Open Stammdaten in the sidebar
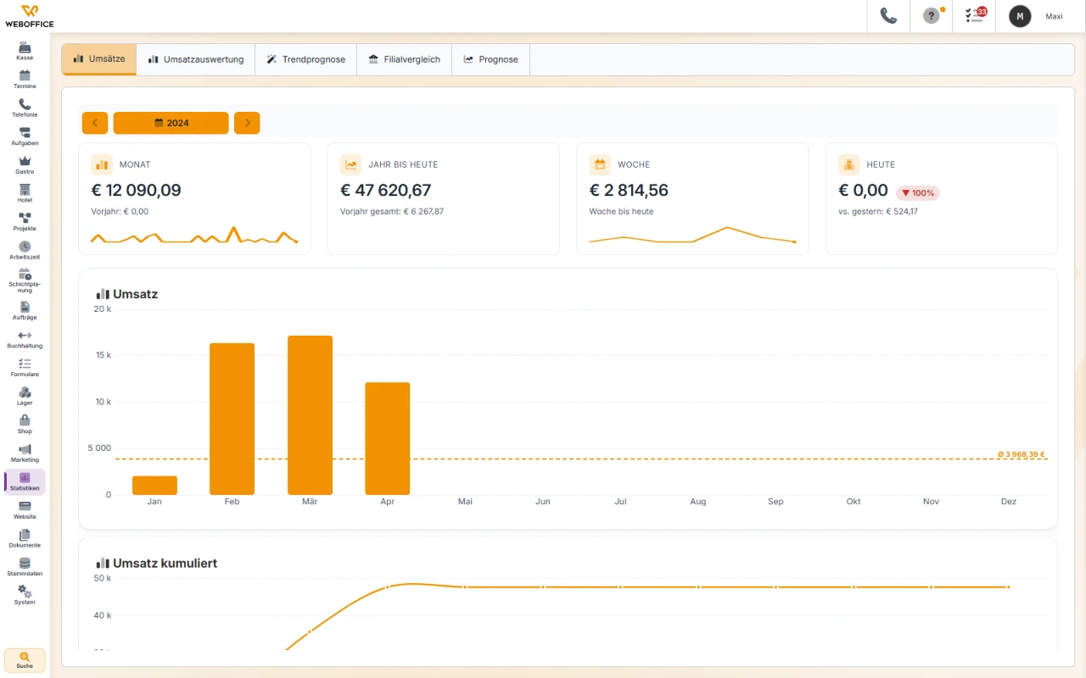This screenshot has height=678, width=1086. click(25, 566)
